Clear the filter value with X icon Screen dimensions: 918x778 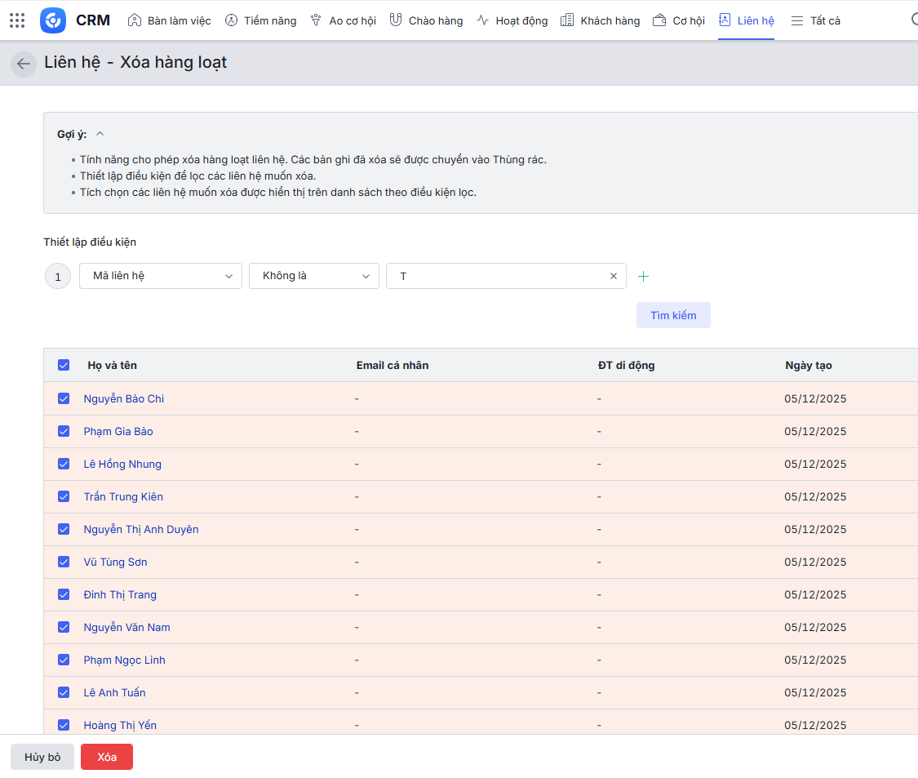(614, 276)
